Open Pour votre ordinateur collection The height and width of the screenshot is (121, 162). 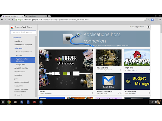pos(24,52)
